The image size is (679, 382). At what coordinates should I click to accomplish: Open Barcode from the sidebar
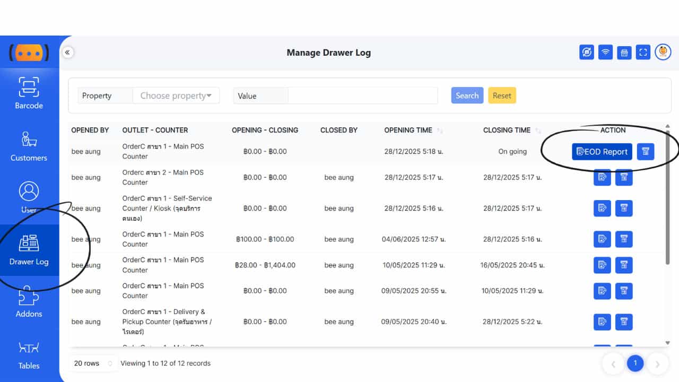[29, 93]
